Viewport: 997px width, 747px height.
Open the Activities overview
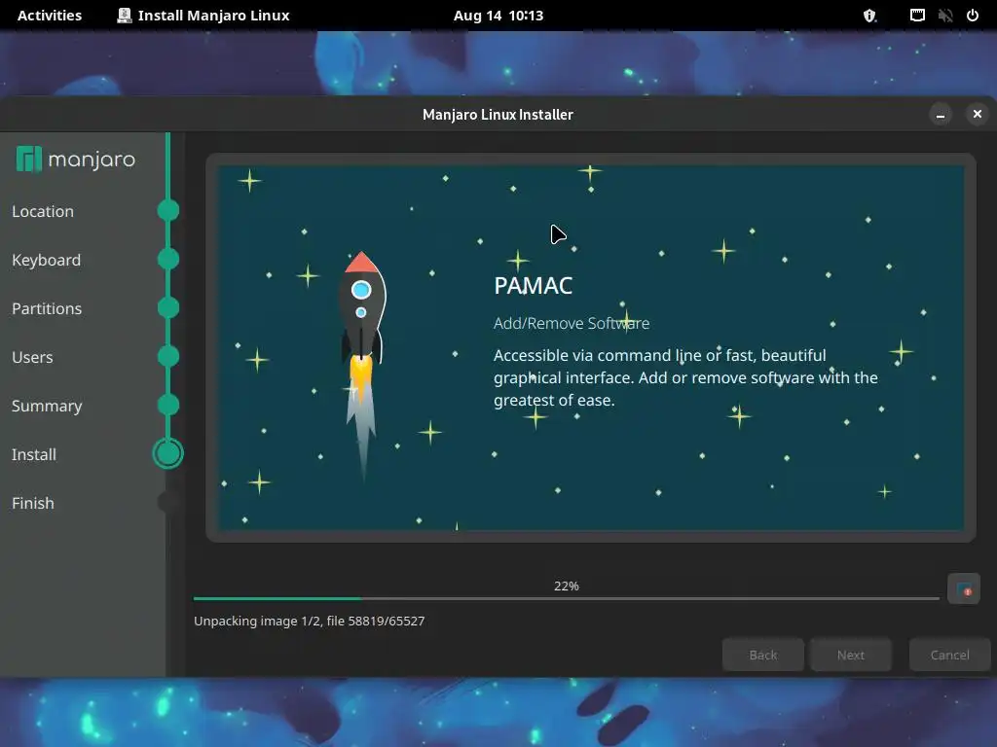50,16
